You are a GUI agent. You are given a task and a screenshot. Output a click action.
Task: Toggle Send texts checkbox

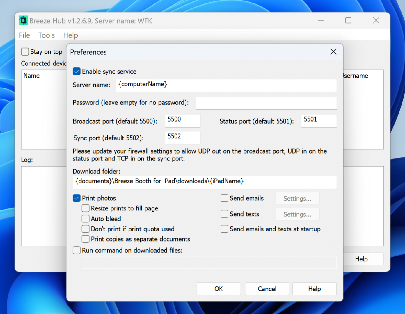tap(224, 214)
